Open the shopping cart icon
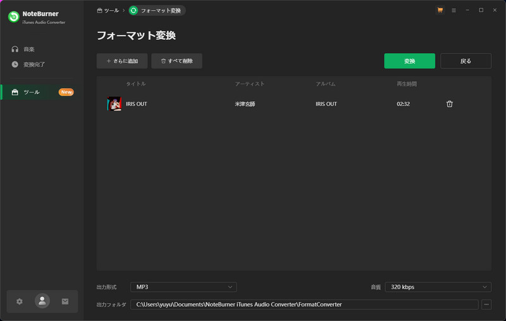The image size is (506, 321). pyautogui.click(x=440, y=10)
